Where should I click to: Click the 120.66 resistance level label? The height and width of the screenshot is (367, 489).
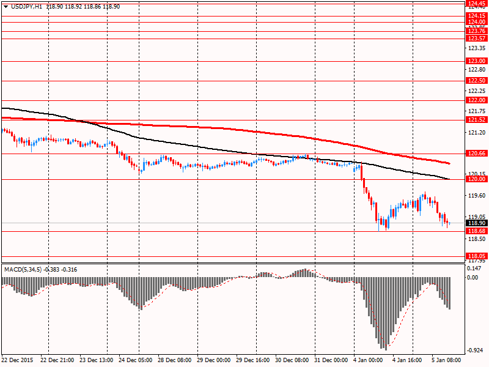click(x=476, y=154)
